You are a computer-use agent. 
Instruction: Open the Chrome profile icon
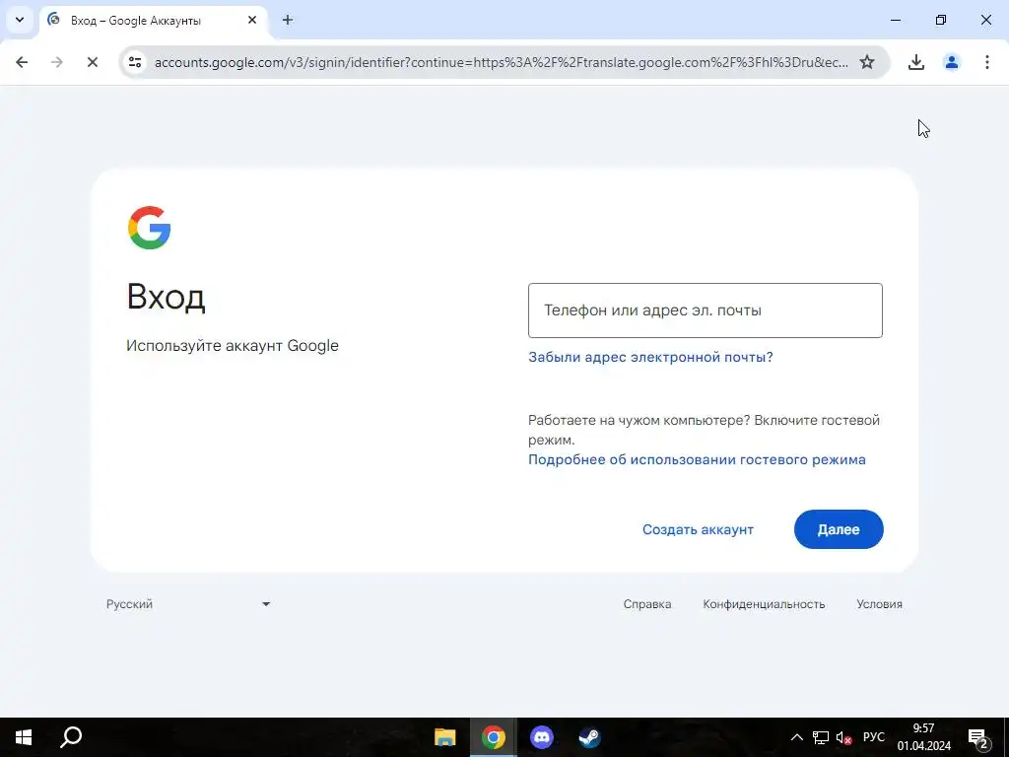(951, 62)
